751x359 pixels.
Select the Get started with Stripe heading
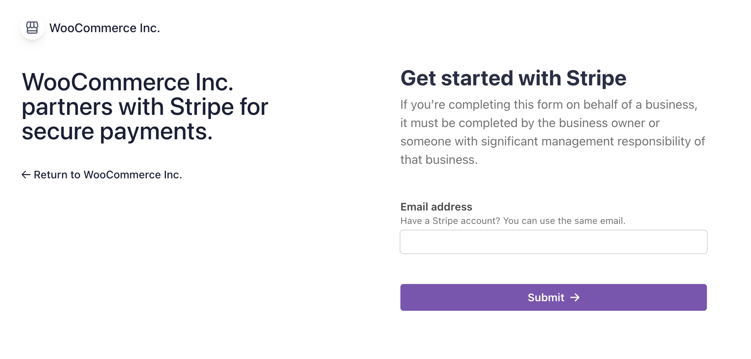[513, 78]
